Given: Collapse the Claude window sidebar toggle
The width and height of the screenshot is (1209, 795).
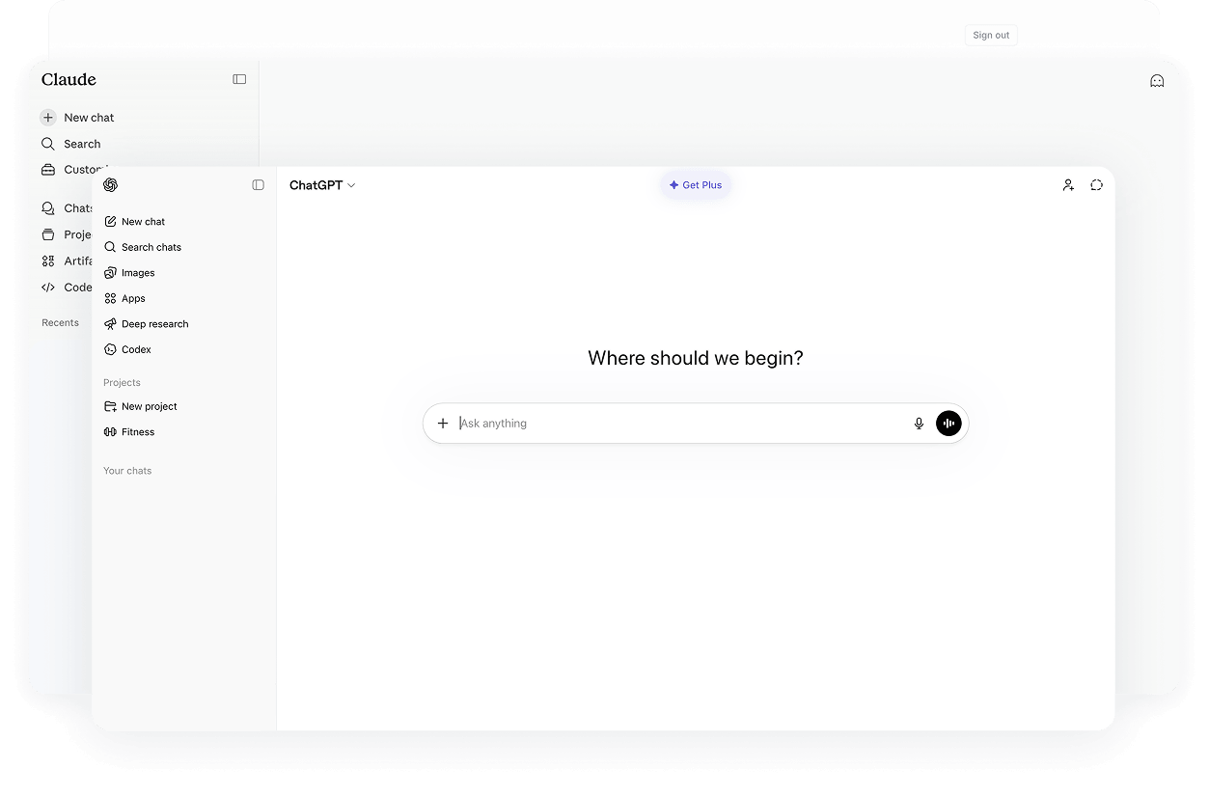Looking at the screenshot, I should pyautogui.click(x=239, y=79).
